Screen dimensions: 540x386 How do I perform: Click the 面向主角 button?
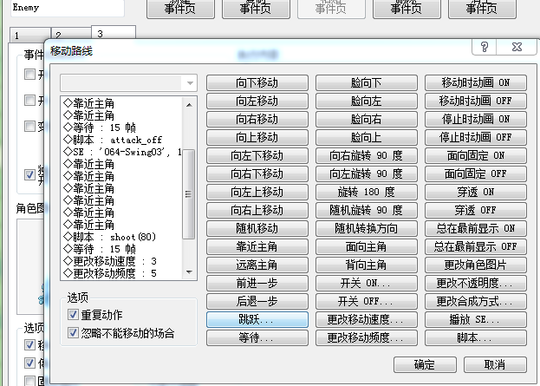pyautogui.click(x=367, y=246)
